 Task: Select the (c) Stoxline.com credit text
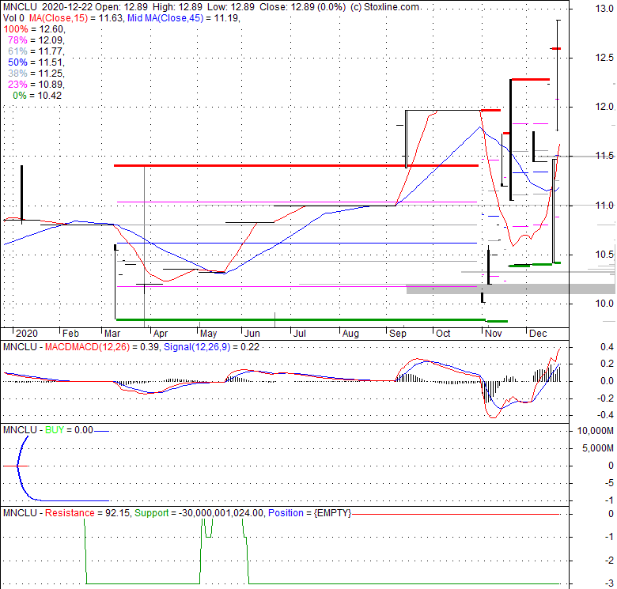pos(384,7)
